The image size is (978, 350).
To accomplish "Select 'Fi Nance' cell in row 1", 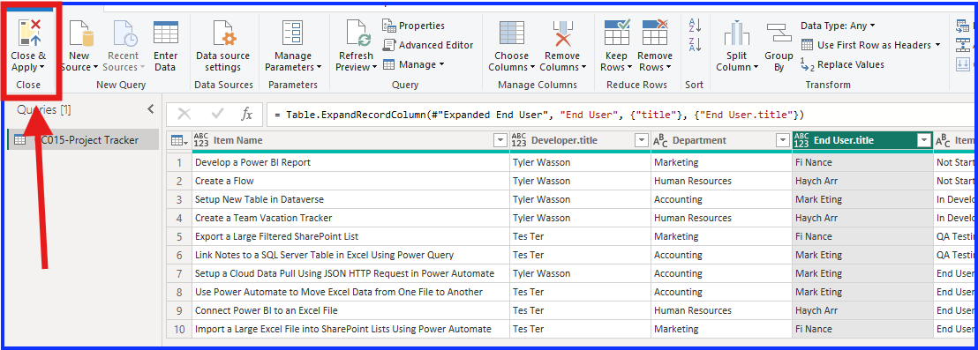I will (x=862, y=162).
